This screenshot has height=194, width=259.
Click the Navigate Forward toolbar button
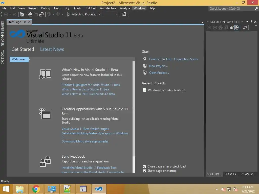coord(14,14)
